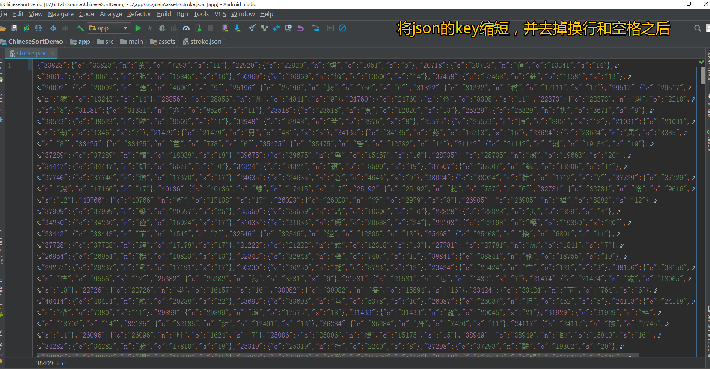Click Attach Debugger to Android Process icon

(198, 28)
